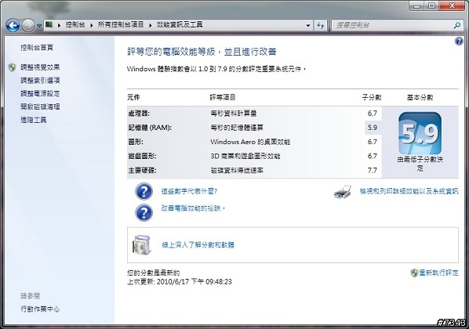Click the 基本分數 column header

[x=420, y=97]
